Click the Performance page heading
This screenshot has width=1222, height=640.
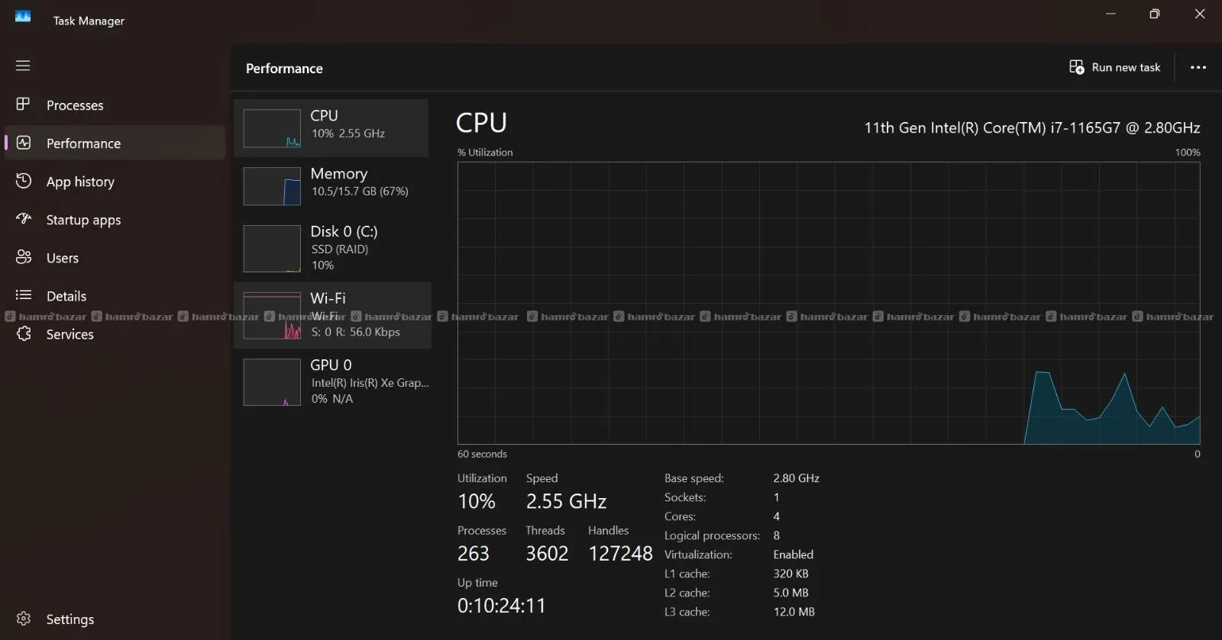click(284, 69)
